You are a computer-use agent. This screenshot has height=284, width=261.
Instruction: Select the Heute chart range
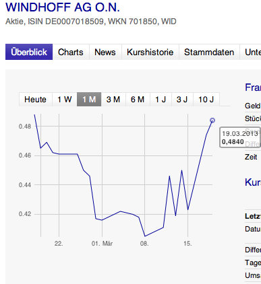click(x=36, y=99)
